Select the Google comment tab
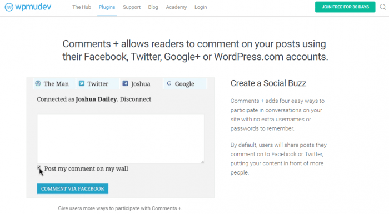The image size is (389, 214). click(x=185, y=84)
